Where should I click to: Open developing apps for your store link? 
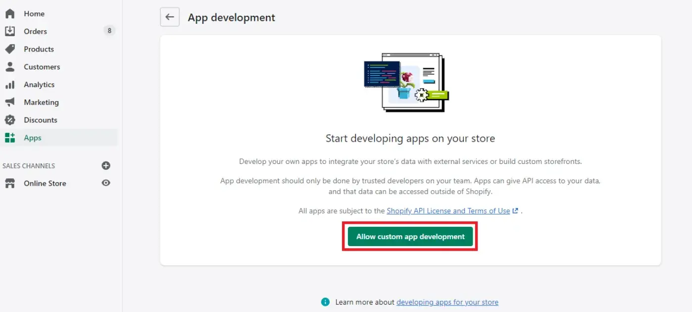[447, 302]
